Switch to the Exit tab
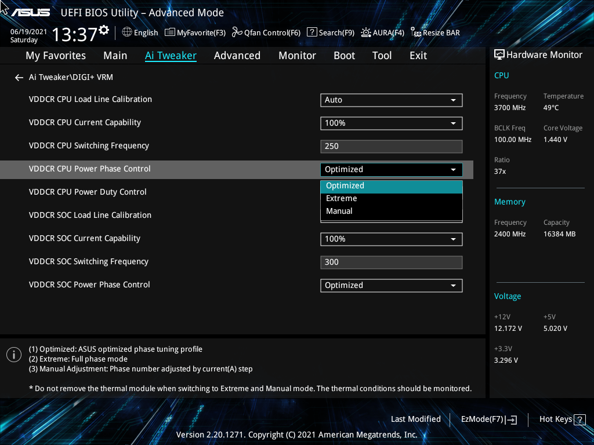Image resolution: width=594 pixels, height=445 pixels. click(x=418, y=55)
